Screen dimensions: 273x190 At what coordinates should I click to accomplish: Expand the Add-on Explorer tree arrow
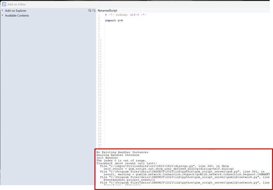[x=2, y=11]
